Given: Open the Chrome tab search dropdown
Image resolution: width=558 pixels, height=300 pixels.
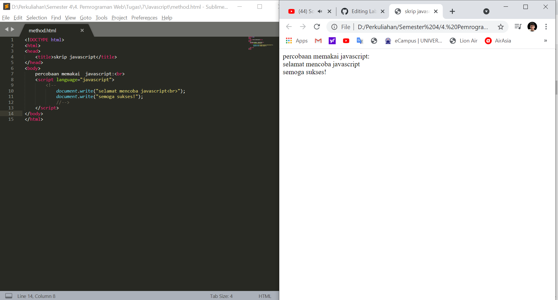Looking at the screenshot, I should (486, 11).
